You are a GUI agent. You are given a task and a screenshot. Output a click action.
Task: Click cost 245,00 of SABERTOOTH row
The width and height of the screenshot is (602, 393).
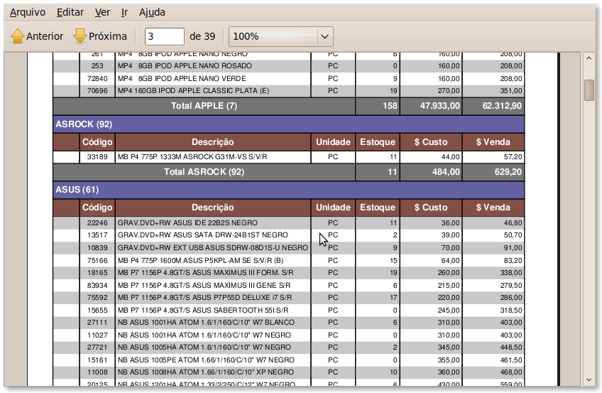[449, 310]
